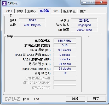Click the Unganged data mode field

click(x=84, y=25)
